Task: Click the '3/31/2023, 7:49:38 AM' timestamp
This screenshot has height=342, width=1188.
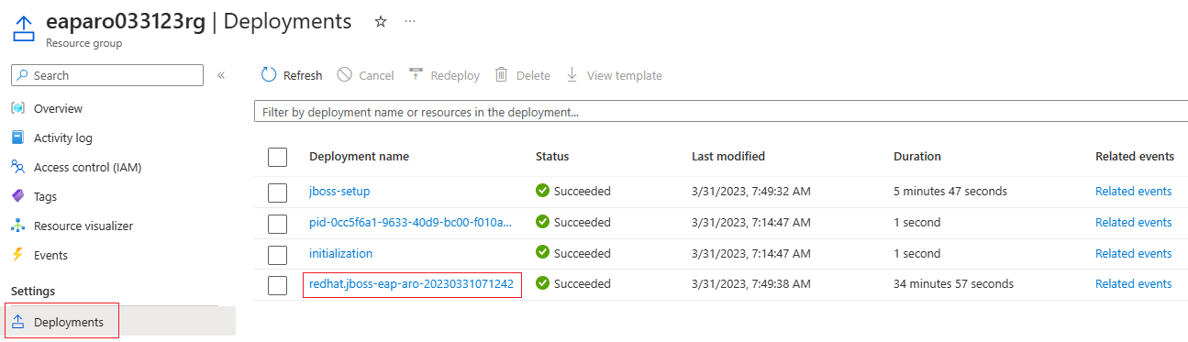Action: [751, 284]
